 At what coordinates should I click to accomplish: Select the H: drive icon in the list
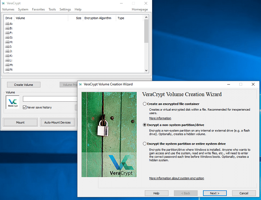click(7, 42)
